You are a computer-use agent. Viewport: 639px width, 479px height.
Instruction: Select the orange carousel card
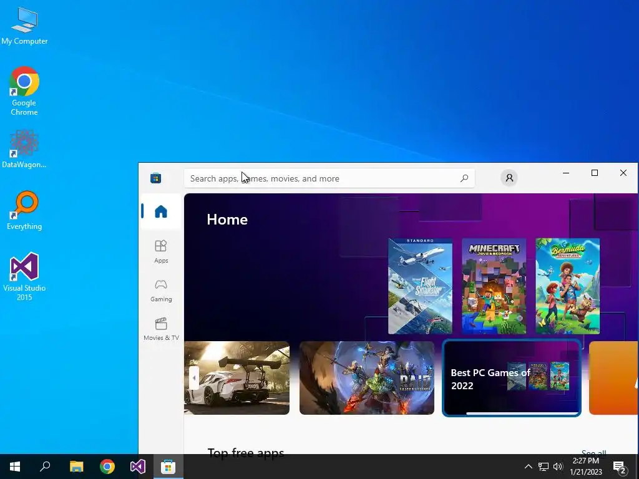(x=613, y=378)
